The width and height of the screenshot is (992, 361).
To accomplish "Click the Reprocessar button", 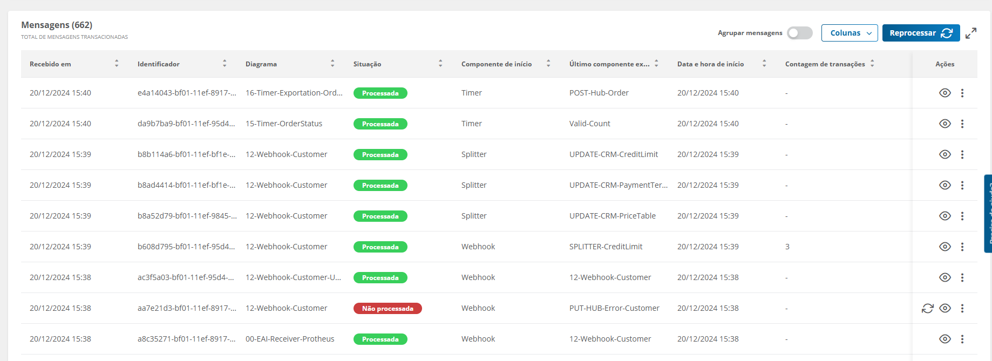I will pos(921,33).
